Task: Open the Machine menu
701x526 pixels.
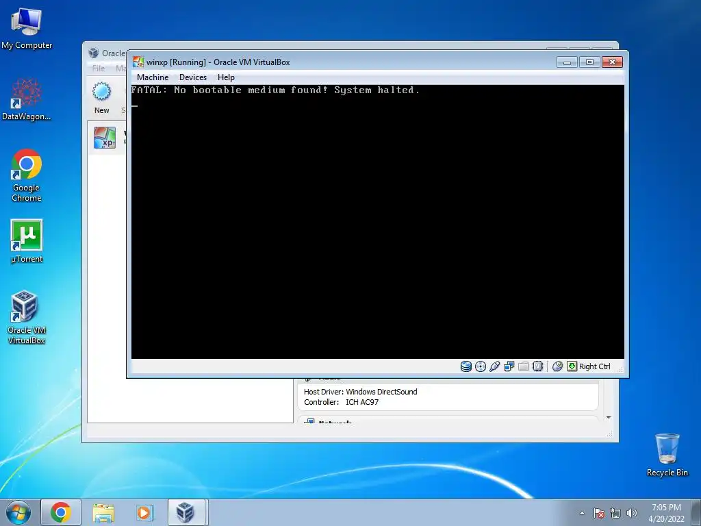Action: point(153,77)
